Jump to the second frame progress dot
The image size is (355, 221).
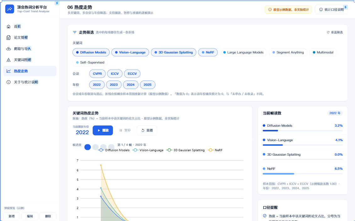click(x=95, y=147)
